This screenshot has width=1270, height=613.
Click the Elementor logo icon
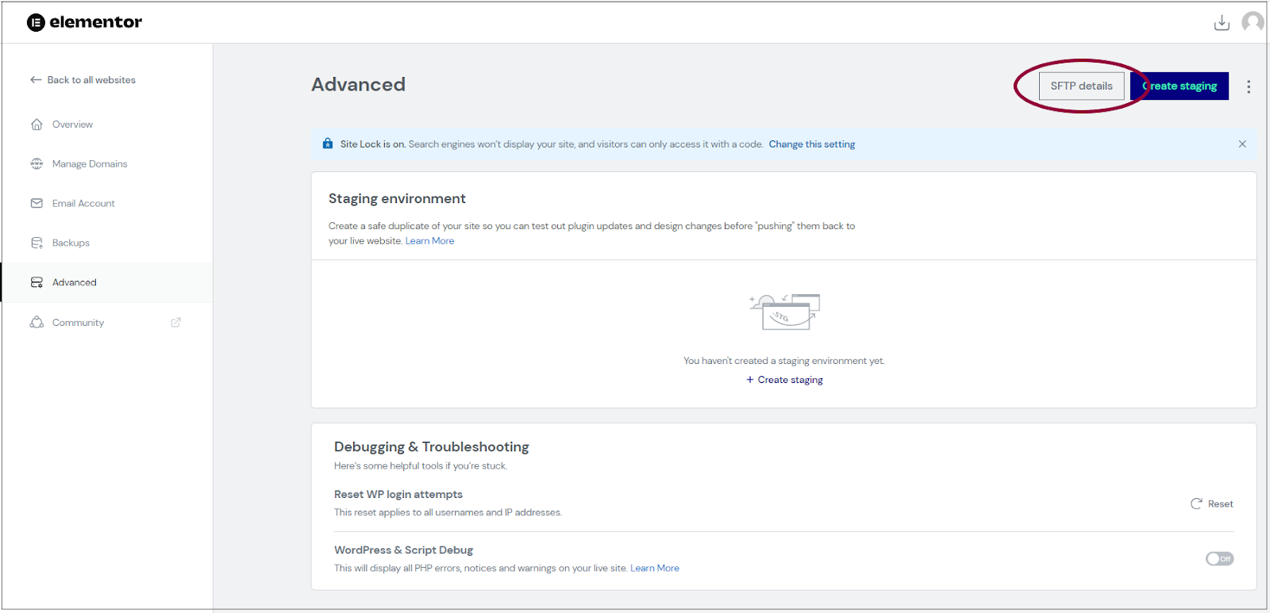tap(36, 22)
